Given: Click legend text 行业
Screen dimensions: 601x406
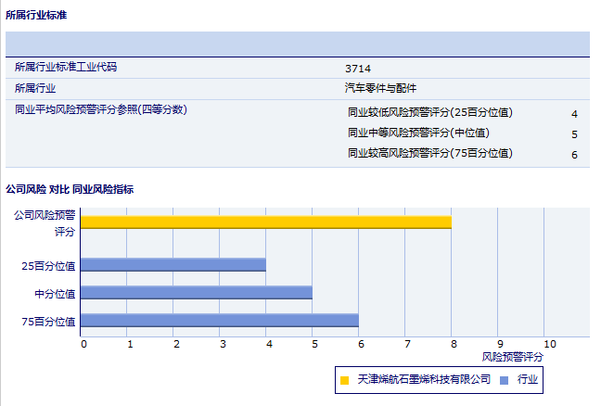Looking at the screenshot, I should click(x=528, y=379).
